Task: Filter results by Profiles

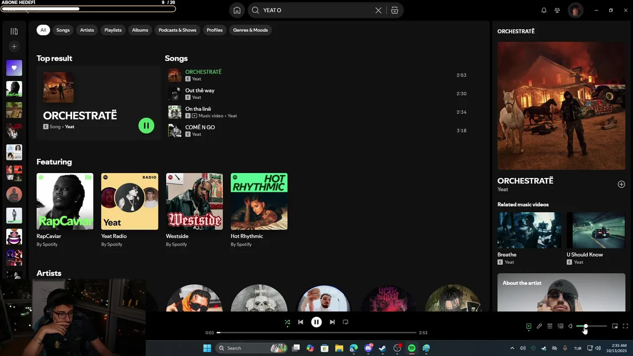Action: pos(215,30)
